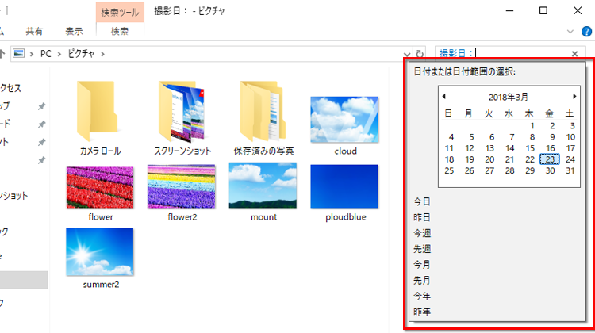Select 今週 date filter
The image size is (595, 333).
tap(422, 233)
